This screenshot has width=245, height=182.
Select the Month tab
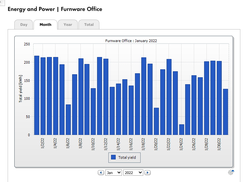tap(46, 25)
